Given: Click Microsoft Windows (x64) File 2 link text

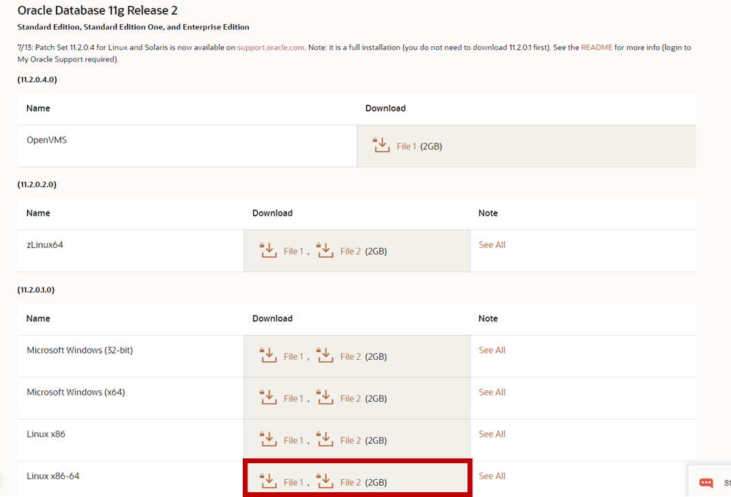Looking at the screenshot, I should tap(350, 398).
